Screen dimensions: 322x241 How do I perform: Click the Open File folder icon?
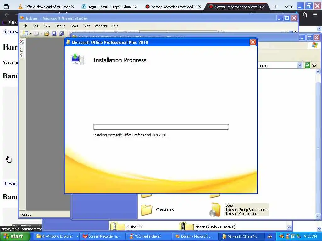pyautogui.click(x=47, y=34)
